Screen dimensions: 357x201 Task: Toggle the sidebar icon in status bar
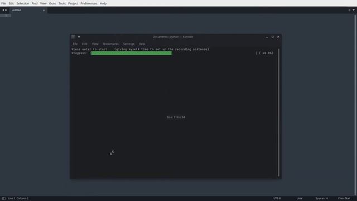[x=4, y=198]
